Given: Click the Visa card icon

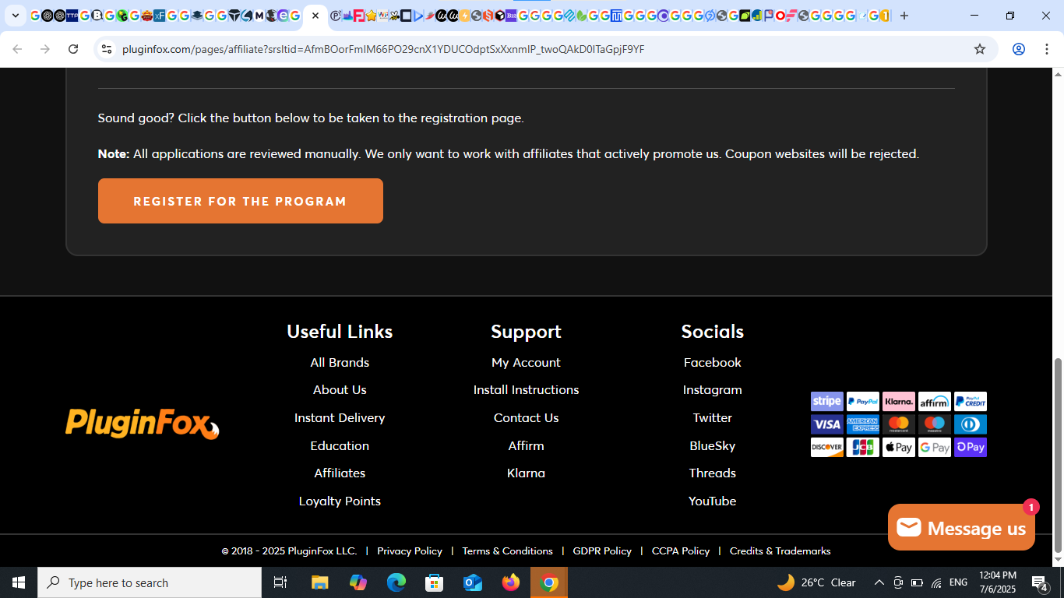Looking at the screenshot, I should (826, 424).
